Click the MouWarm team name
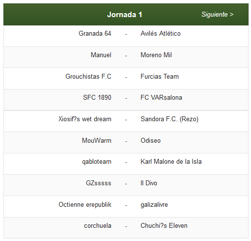Image resolution: width=251 pixels, height=241 pixels. click(x=97, y=140)
